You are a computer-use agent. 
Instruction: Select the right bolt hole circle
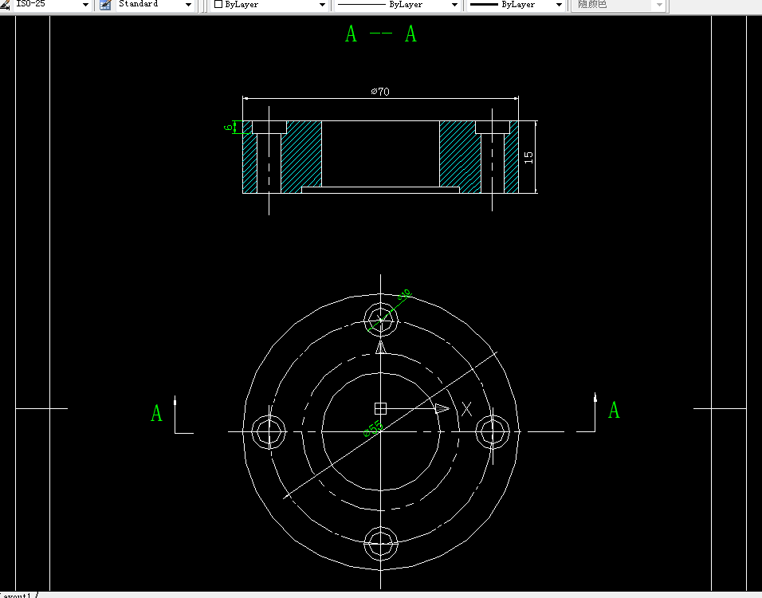pos(493,431)
